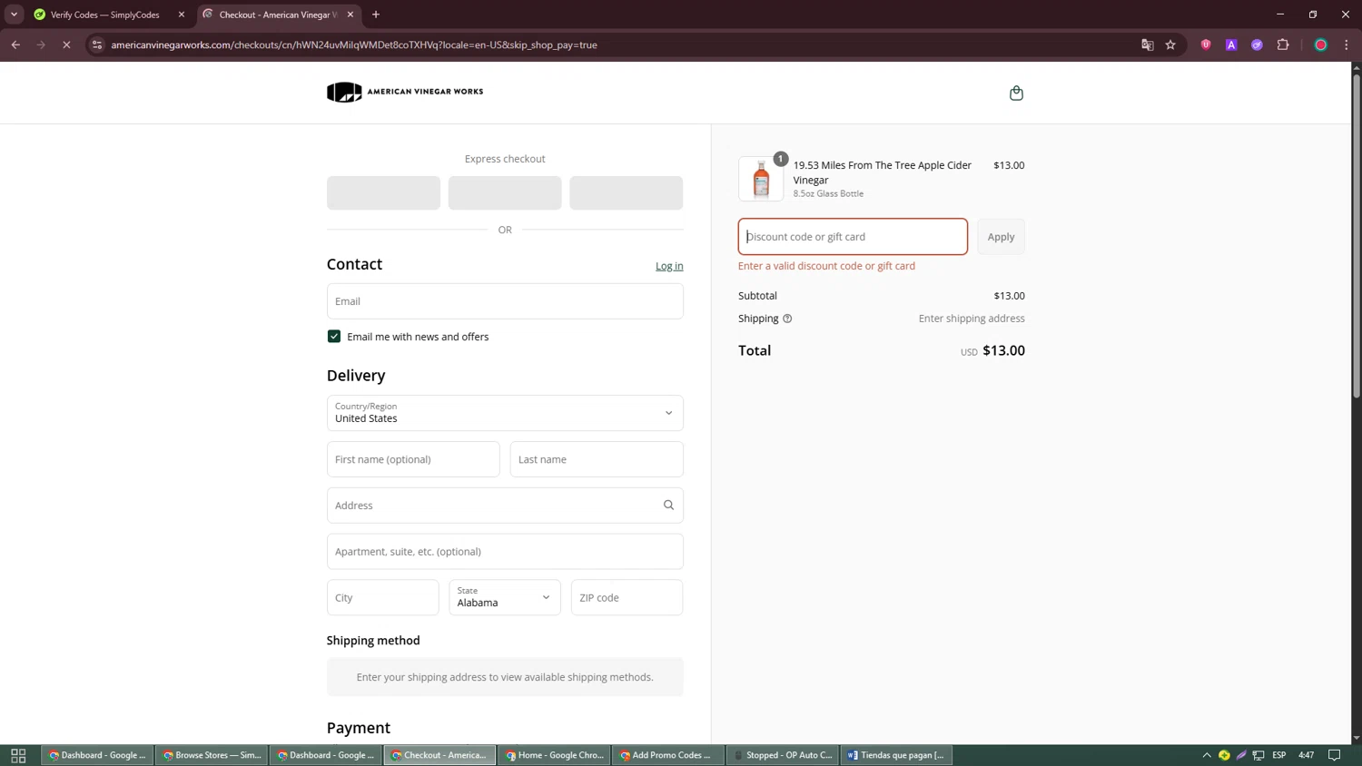Click the Apply discount button

[x=1001, y=237]
